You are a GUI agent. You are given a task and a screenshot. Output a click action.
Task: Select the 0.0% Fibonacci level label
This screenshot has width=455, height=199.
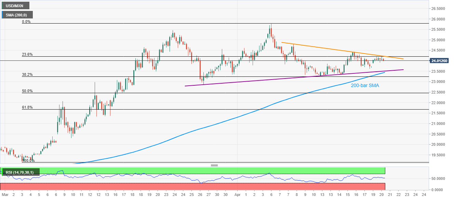[x=26, y=22]
